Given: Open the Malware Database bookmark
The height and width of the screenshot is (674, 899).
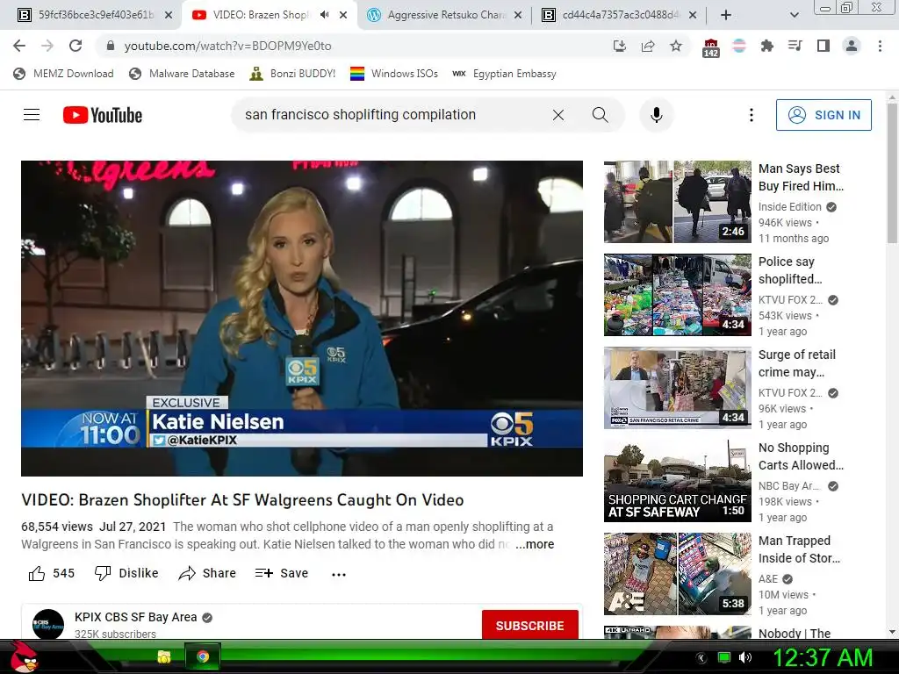Looking at the screenshot, I should click(183, 74).
